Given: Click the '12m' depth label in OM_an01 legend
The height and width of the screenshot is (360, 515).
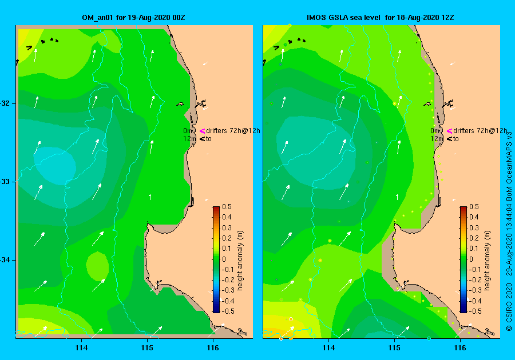Looking at the screenshot, I should (x=189, y=139).
